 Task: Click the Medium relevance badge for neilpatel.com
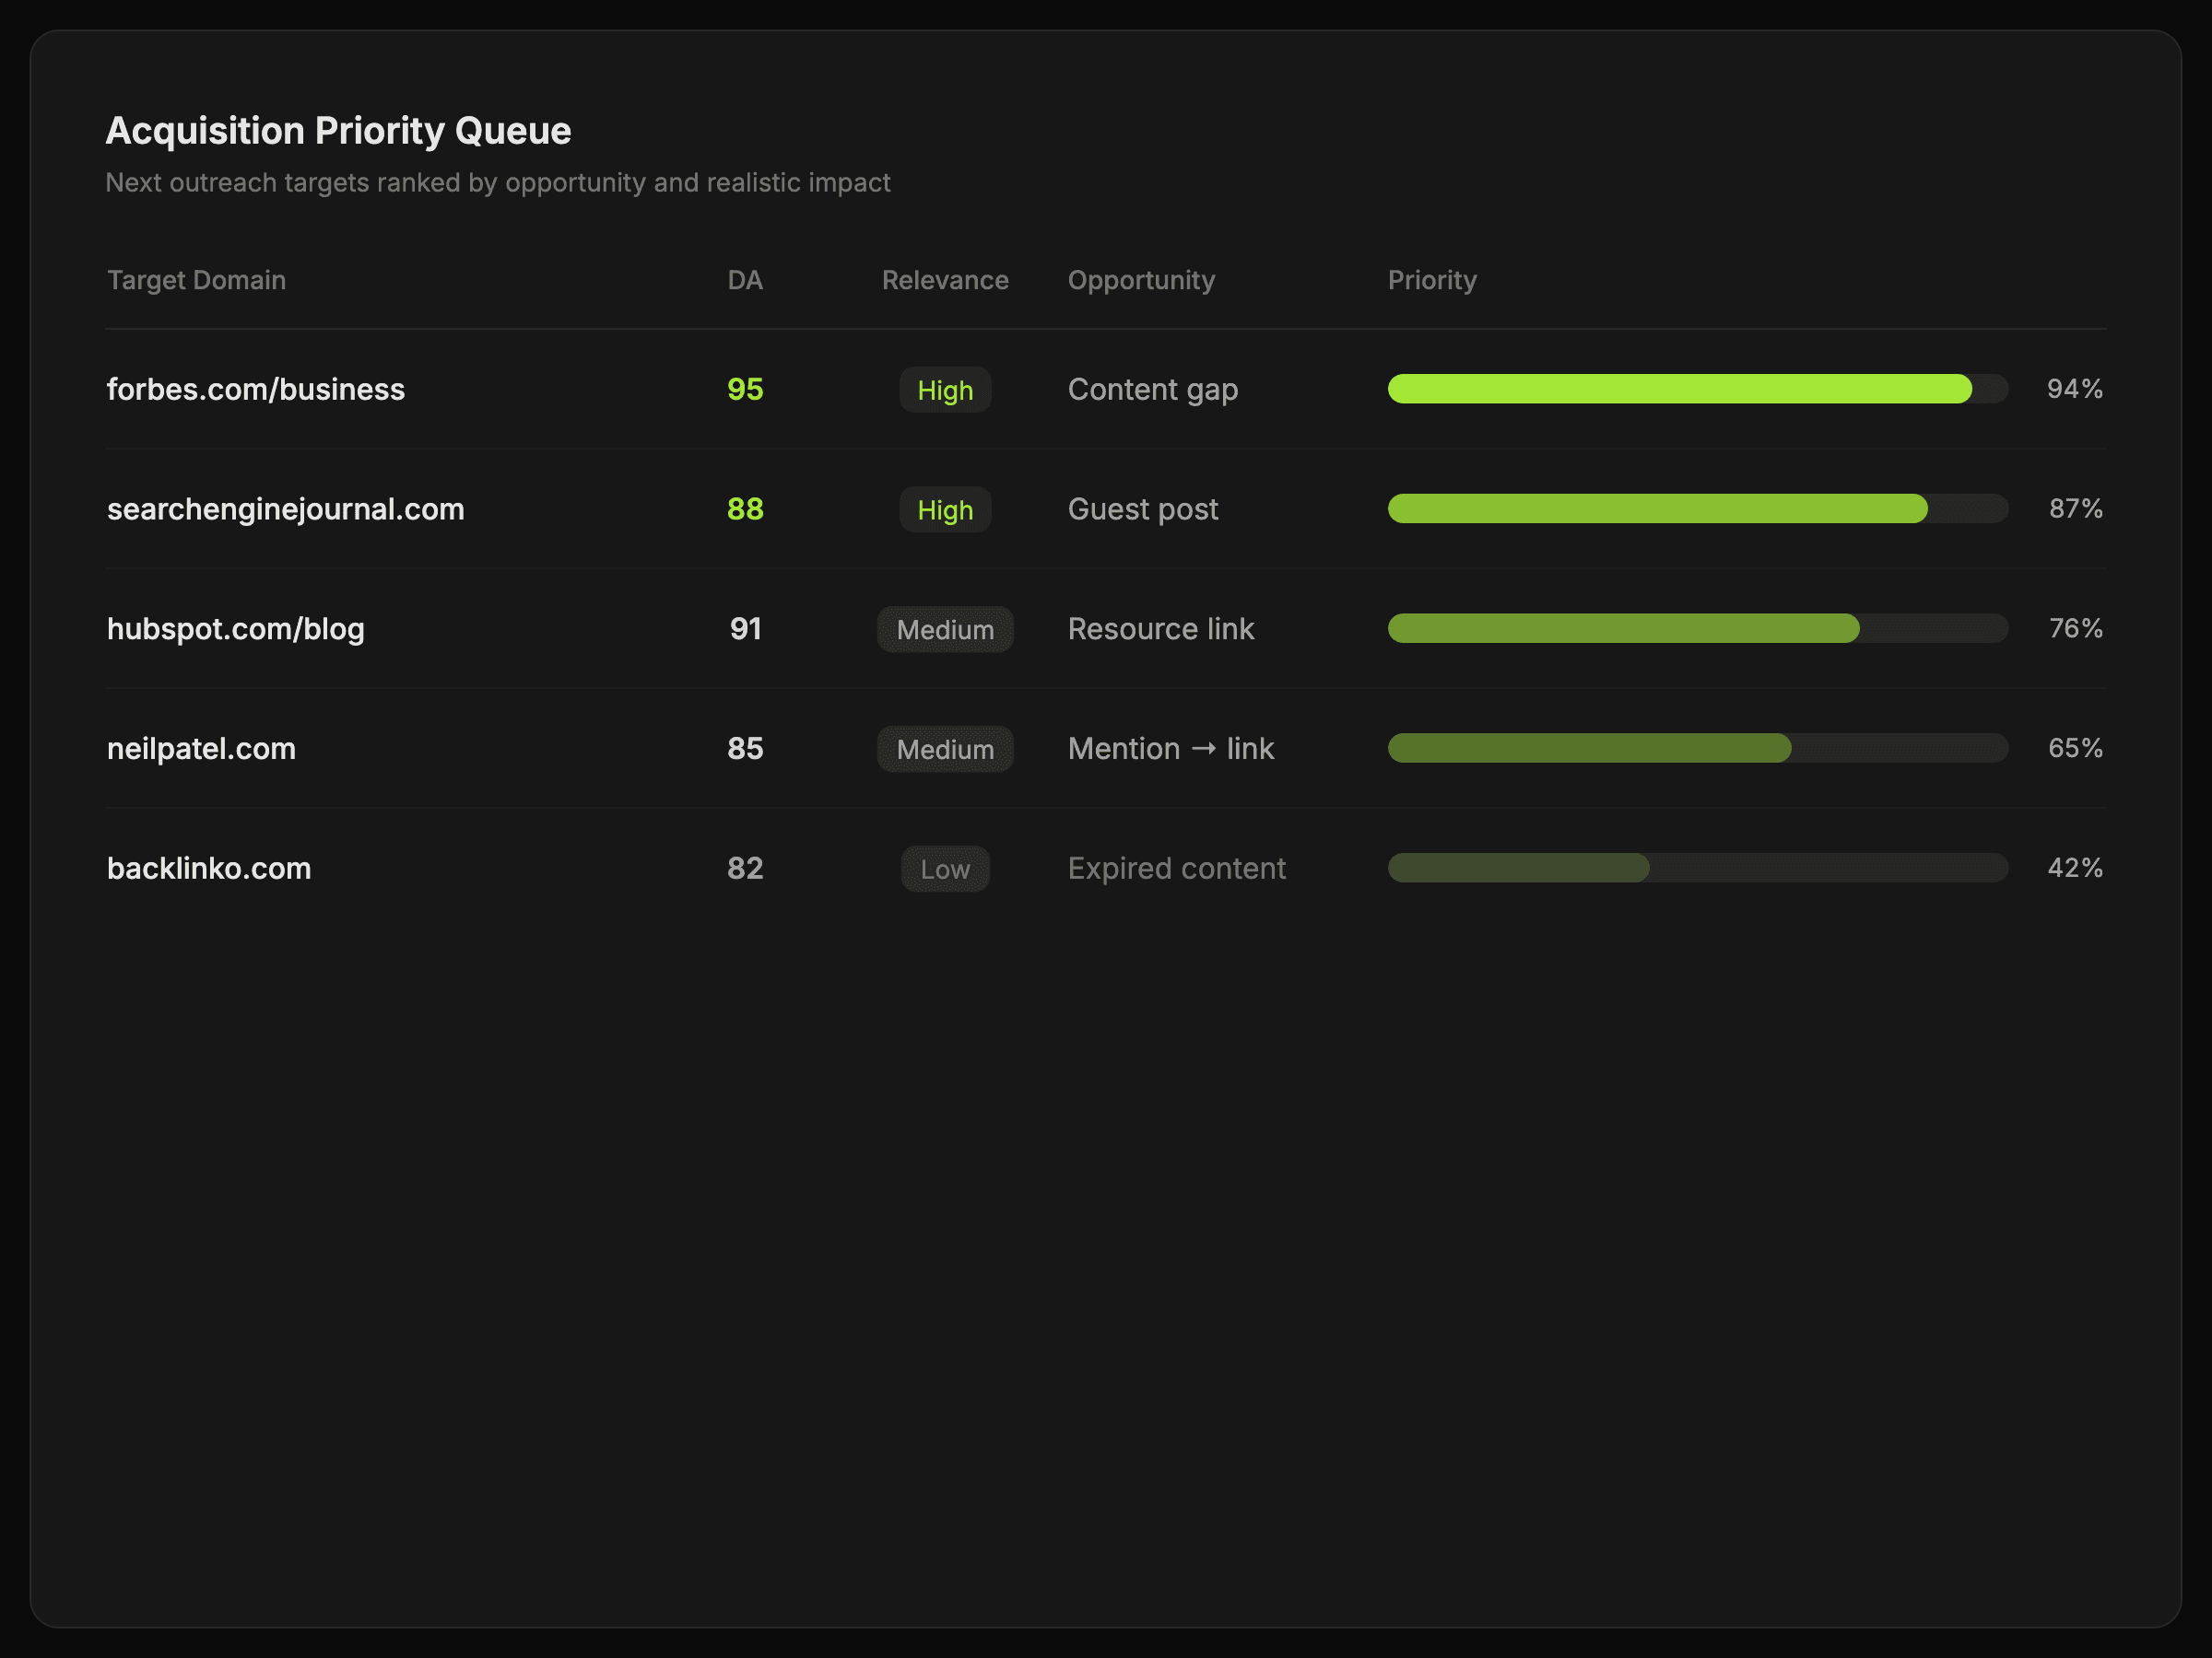945,750
